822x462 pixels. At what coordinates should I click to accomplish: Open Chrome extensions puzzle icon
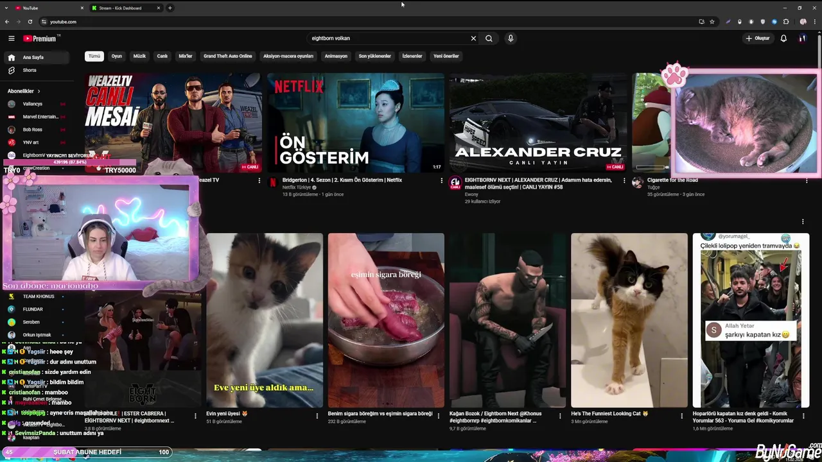click(786, 22)
